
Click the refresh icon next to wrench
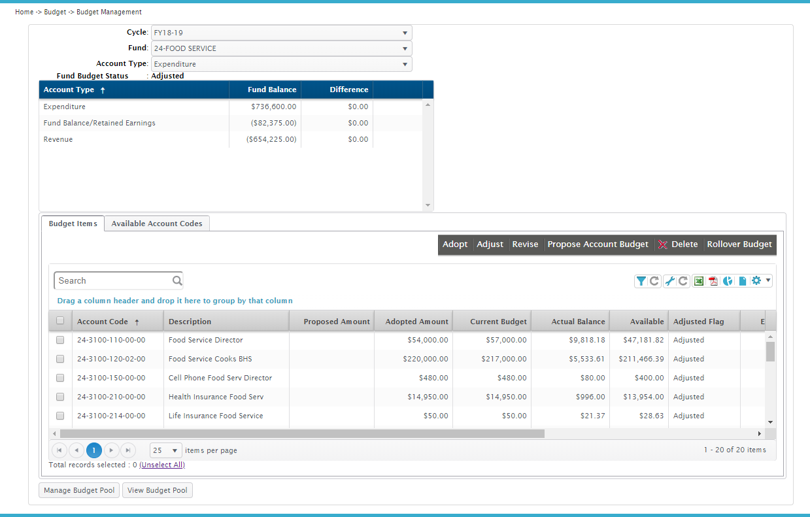(x=683, y=281)
